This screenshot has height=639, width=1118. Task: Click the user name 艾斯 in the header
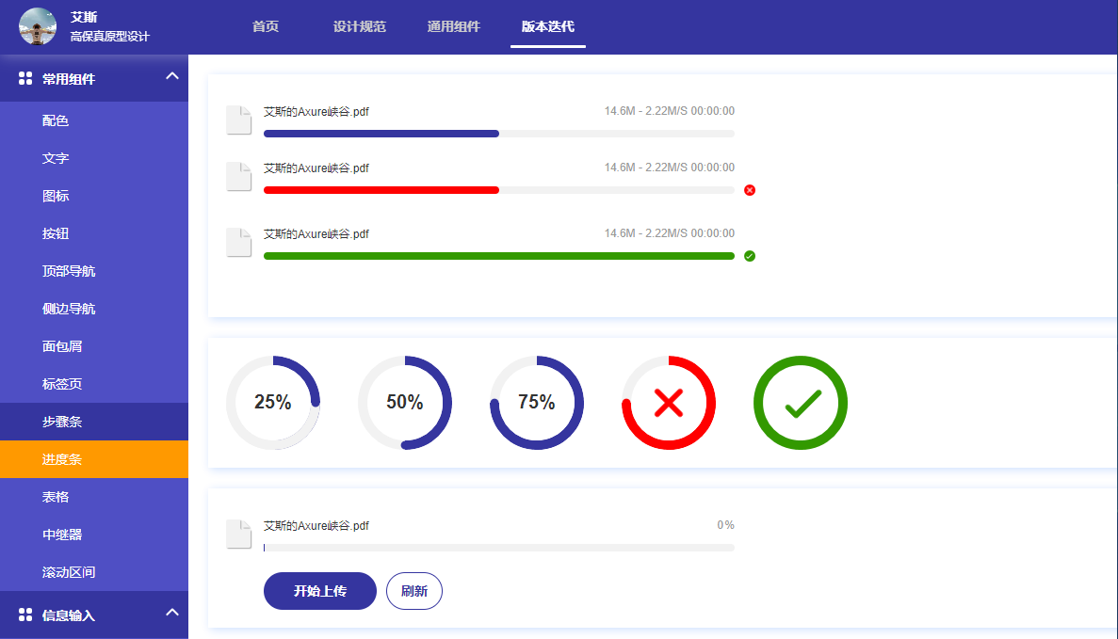coord(84,17)
